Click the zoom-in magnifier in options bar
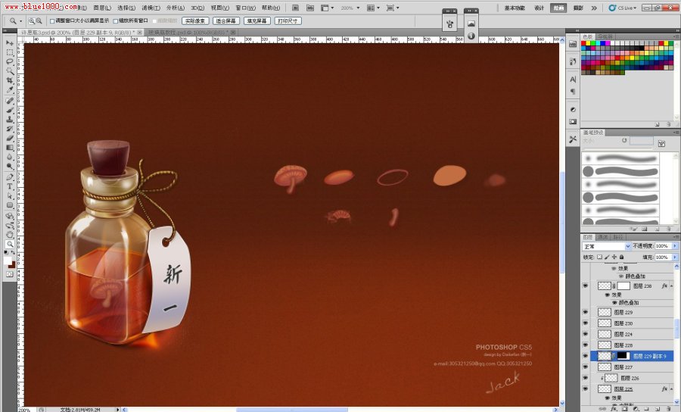 30,21
